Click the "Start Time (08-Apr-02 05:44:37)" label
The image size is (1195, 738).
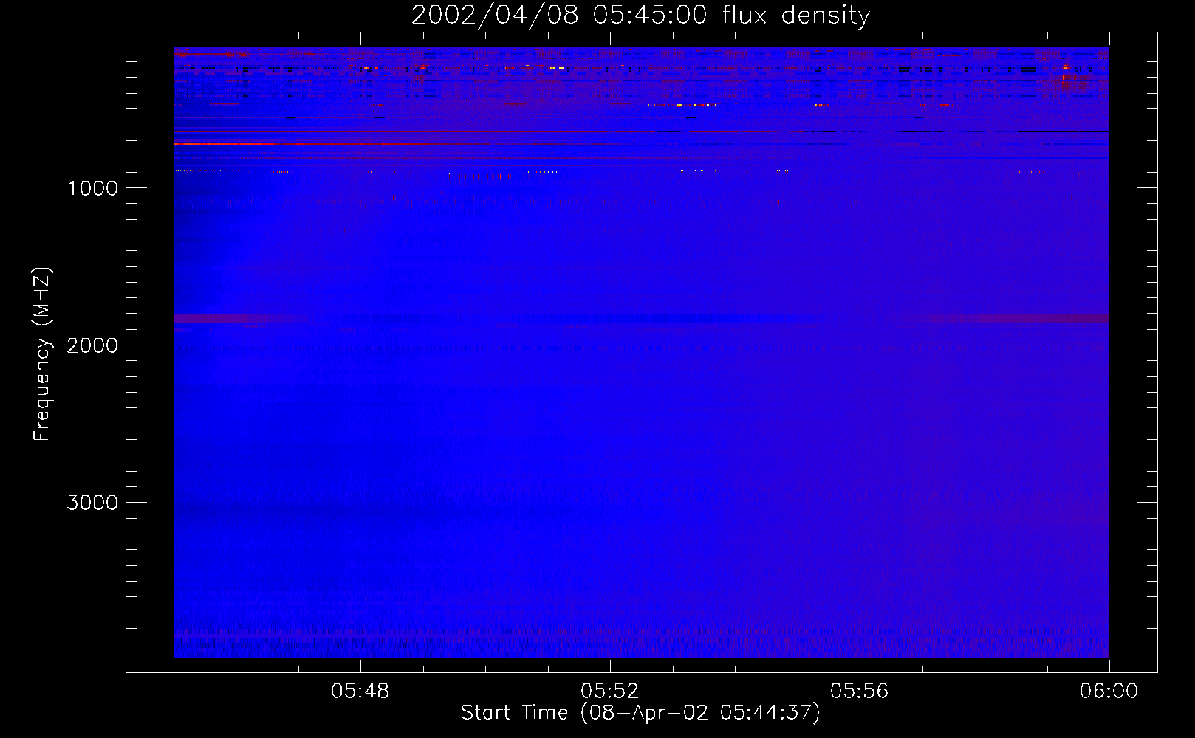point(640,713)
